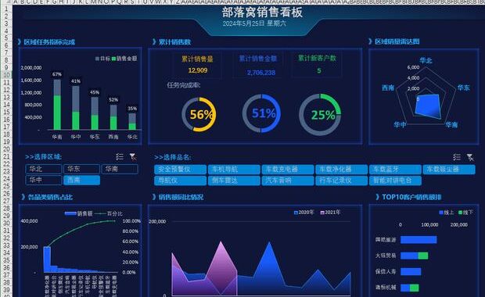Click the 任务完成率 label
Viewport: 485px width, 297px height.
[x=184, y=85]
